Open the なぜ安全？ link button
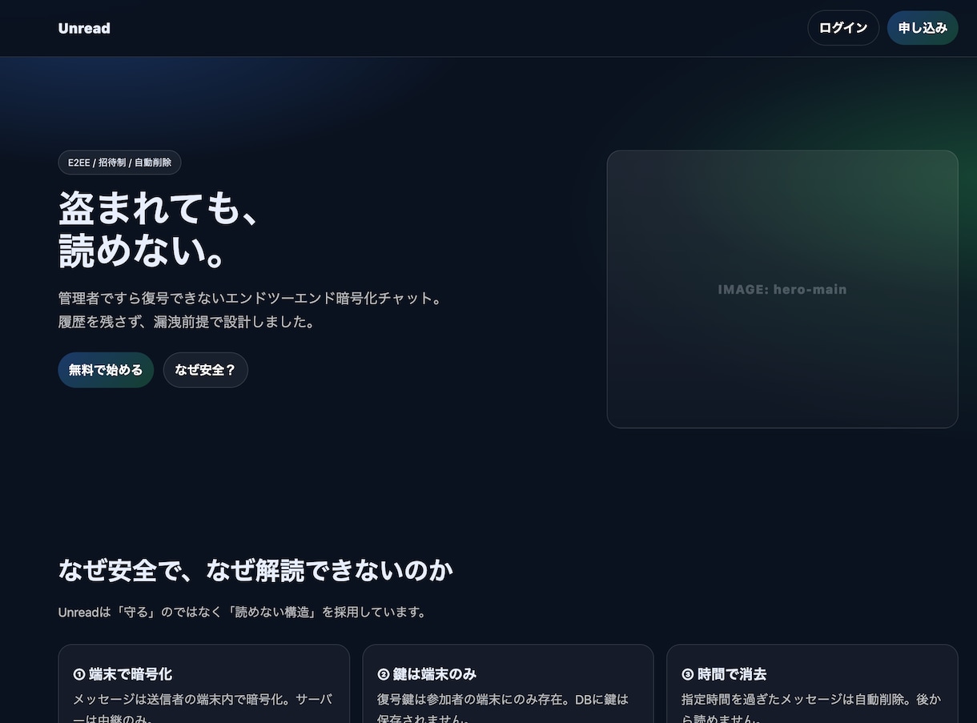Viewport: 977px width, 723px height. (206, 370)
